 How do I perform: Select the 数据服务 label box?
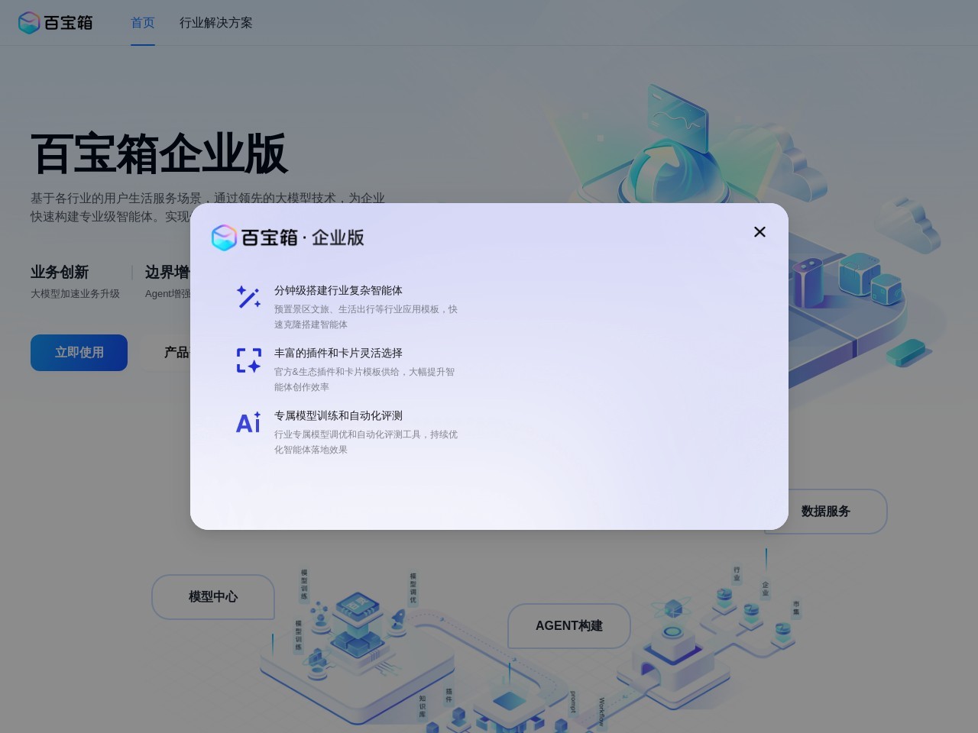[825, 512]
